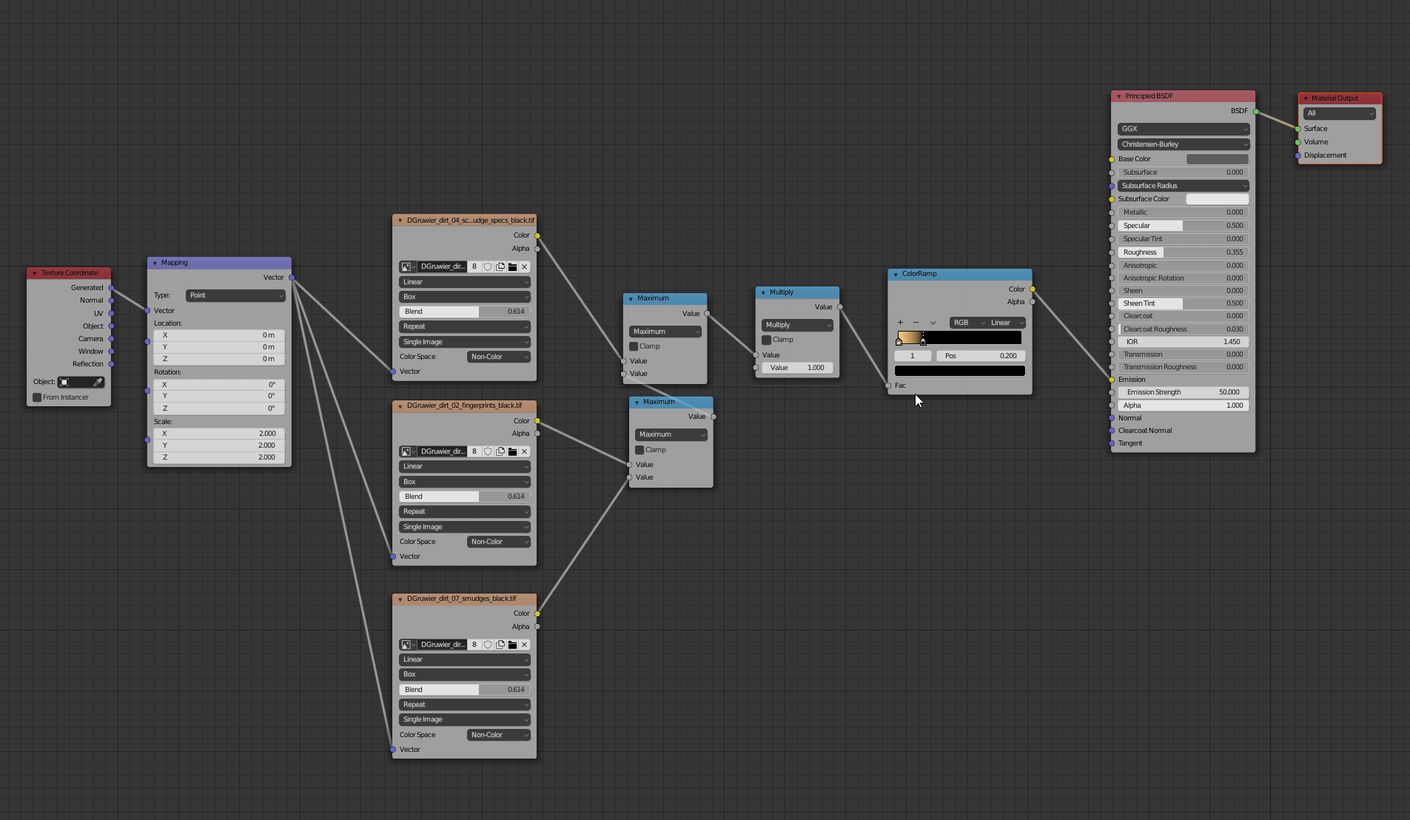The width and height of the screenshot is (1410, 820).
Task: Click the Texture Coordinate UV output socket
Action: 111,314
